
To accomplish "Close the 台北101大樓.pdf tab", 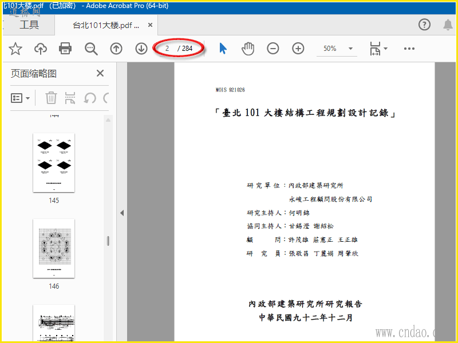I will coord(150,25).
